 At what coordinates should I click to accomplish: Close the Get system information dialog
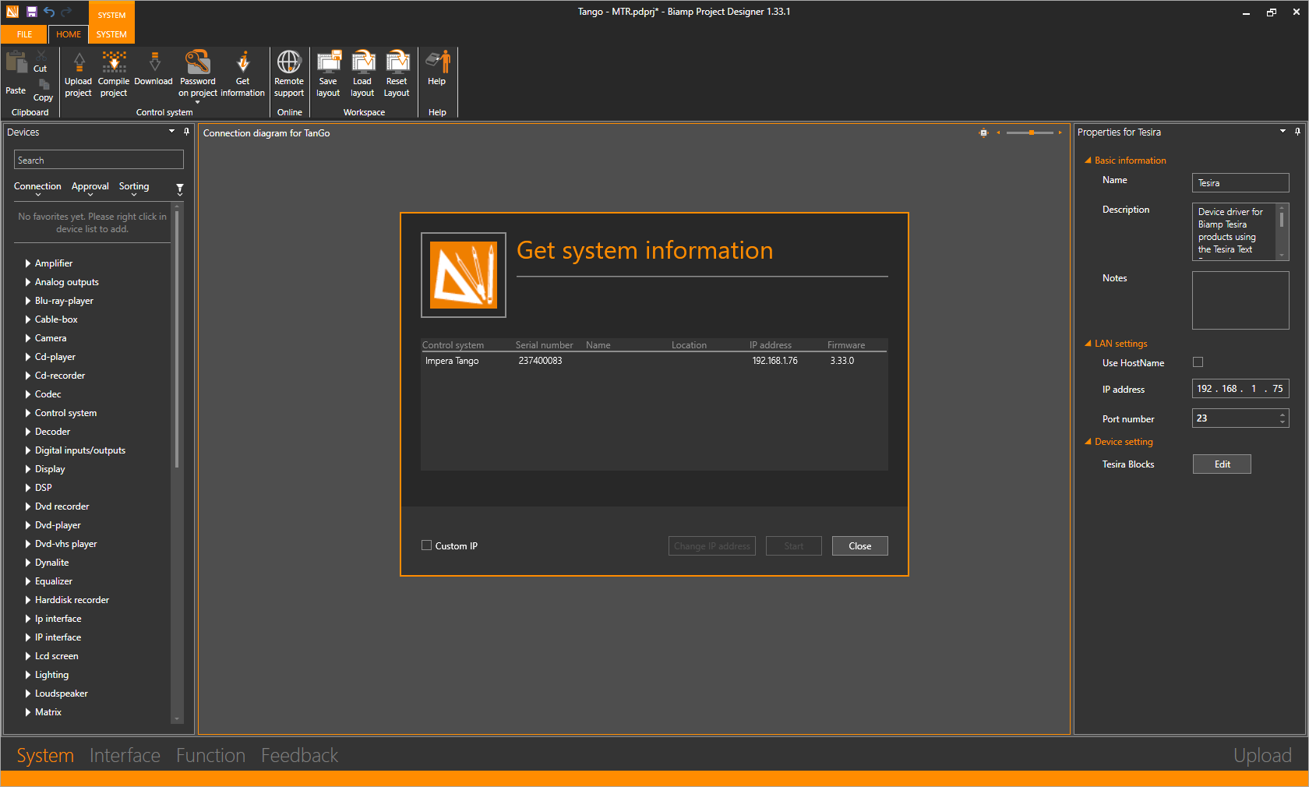coord(859,546)
